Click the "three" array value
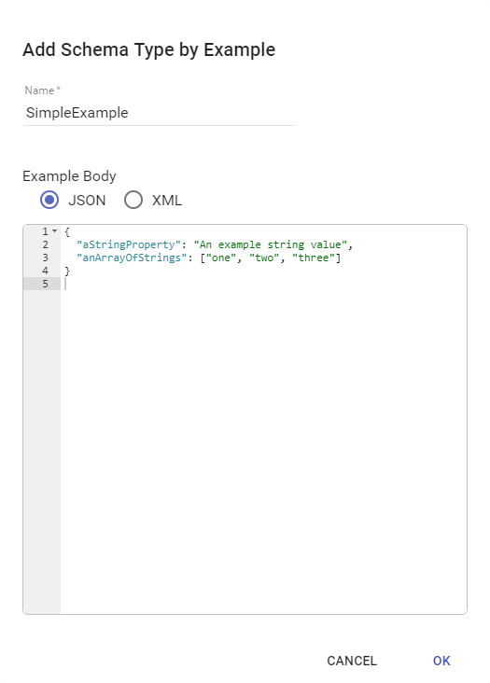The image size is (490, 683). click(314, 258)
